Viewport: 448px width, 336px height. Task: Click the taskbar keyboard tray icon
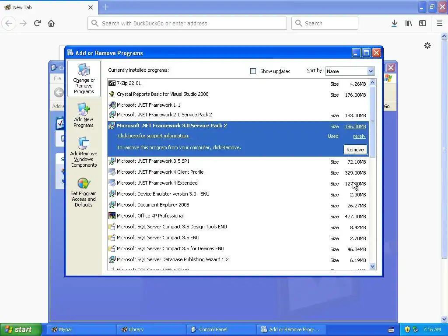pos(391,330)
